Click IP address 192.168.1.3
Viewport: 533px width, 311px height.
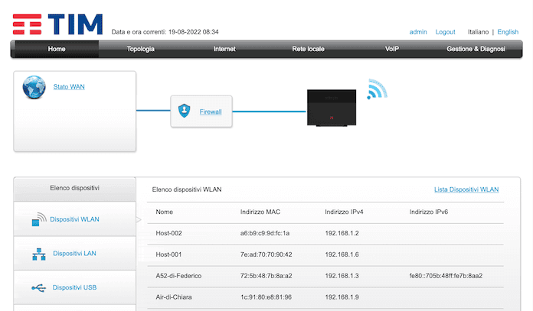[342, 276]
